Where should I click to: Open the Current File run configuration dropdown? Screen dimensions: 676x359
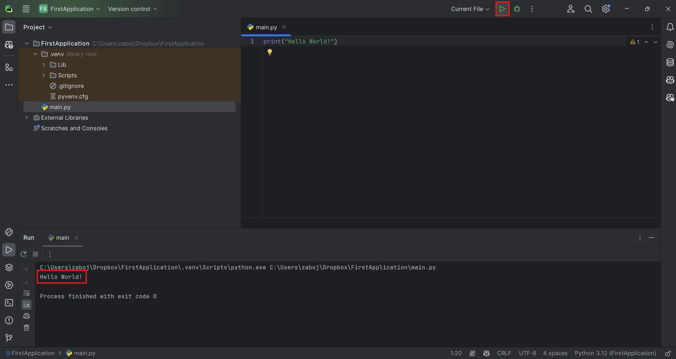pos(470,9)
